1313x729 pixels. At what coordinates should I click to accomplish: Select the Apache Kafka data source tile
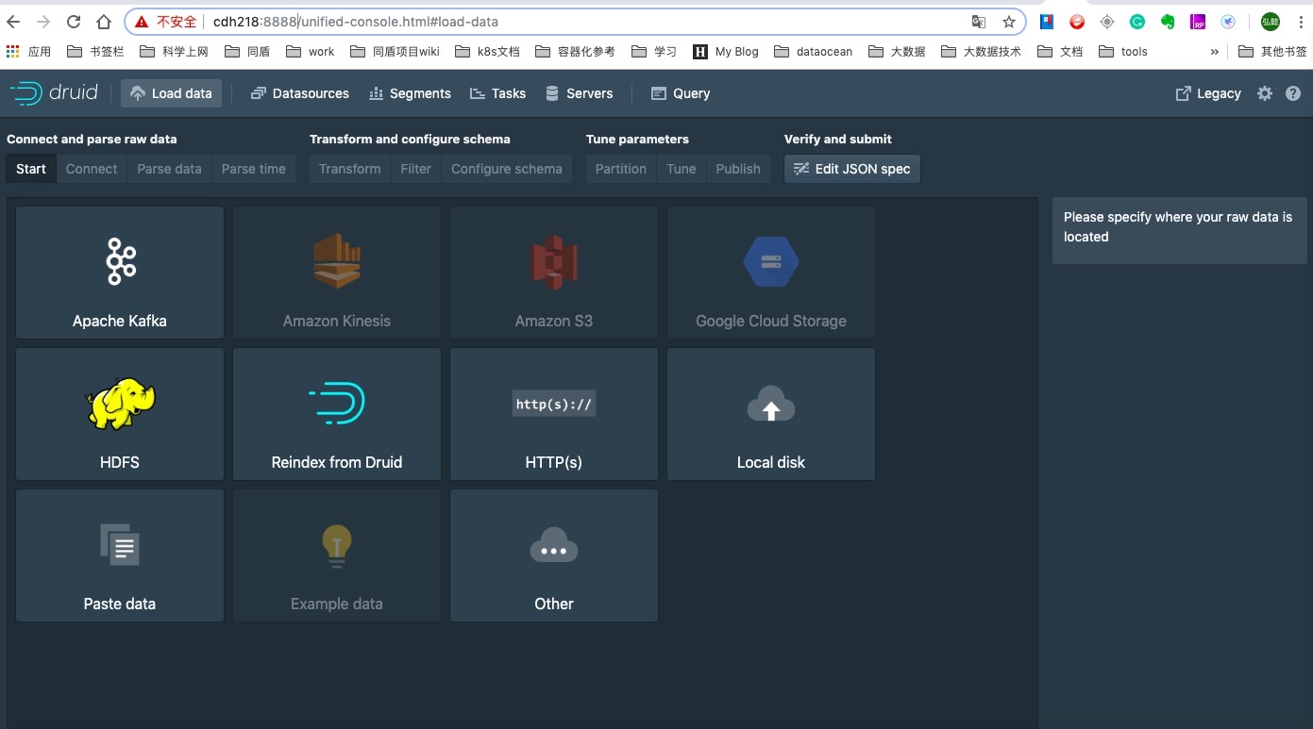tap(120, 273)
